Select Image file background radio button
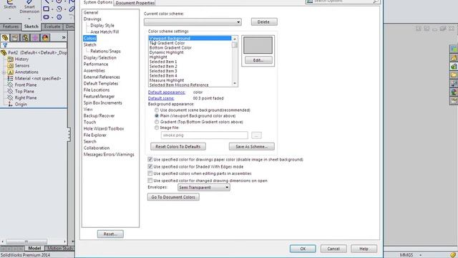Viewport: 458px width, 258px height. click(x=157, y=128)
